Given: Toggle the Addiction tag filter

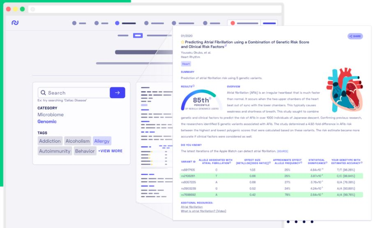Looking at the screenshot, I should click(50, 141).
